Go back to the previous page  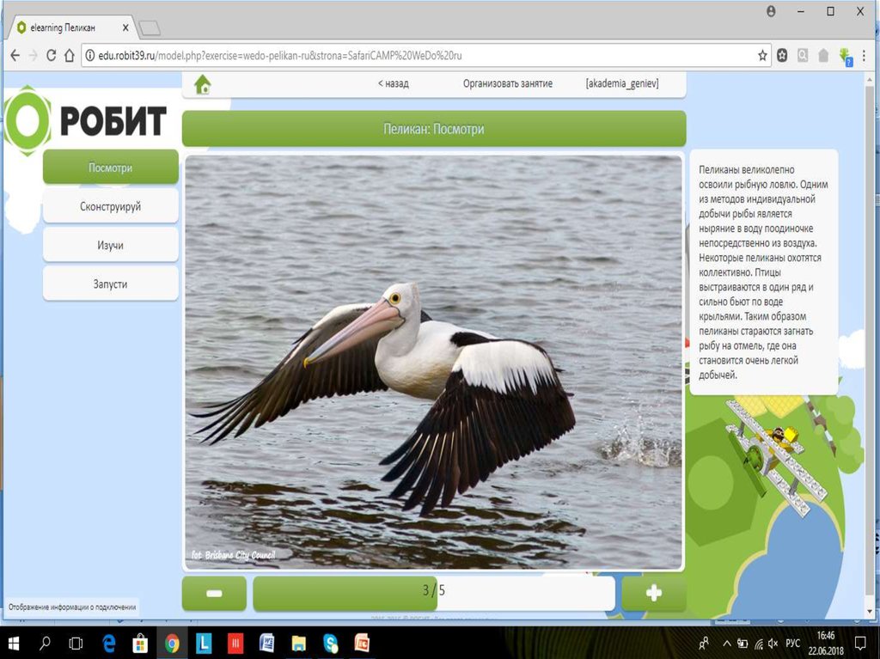tap(15, 55)
